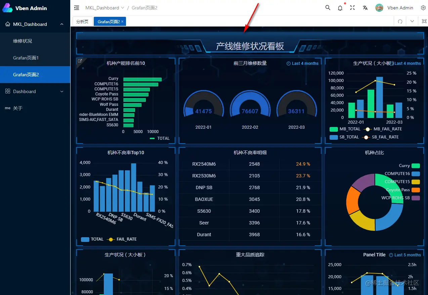Click the 机种占比 panel title

[374, 153]
